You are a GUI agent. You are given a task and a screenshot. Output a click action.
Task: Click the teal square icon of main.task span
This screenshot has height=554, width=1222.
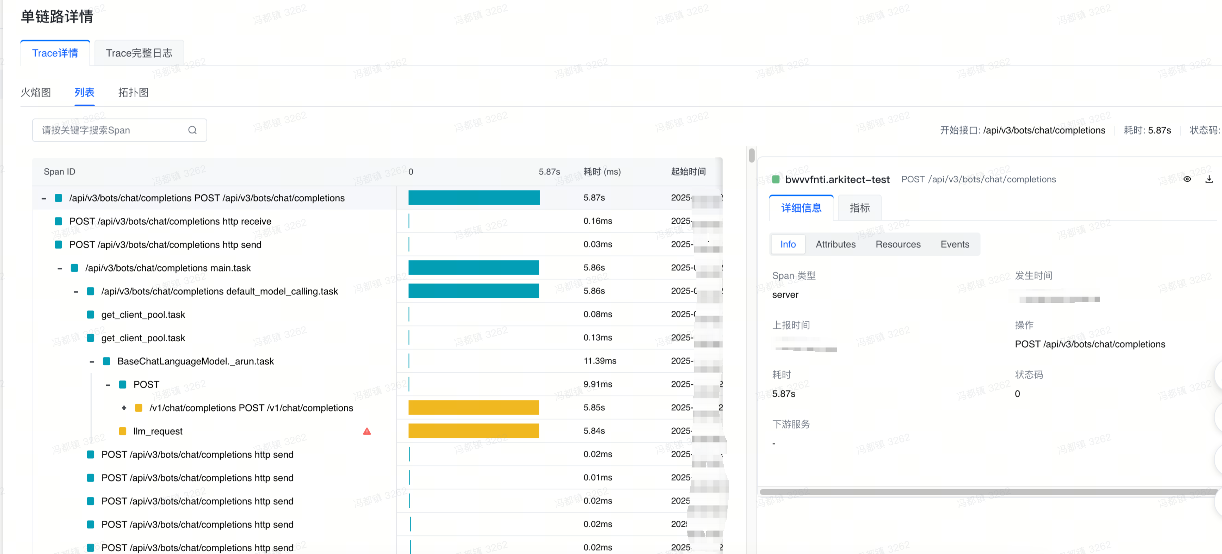(x=74, y=268)
